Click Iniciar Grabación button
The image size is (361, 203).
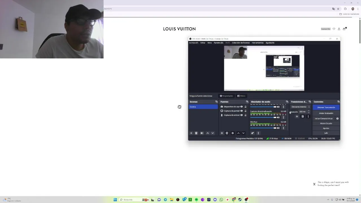(326, 113)
